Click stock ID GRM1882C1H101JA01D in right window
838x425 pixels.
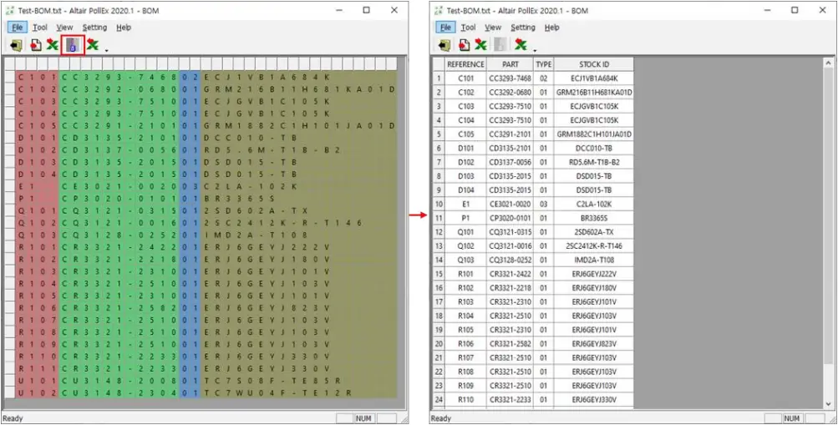pos(594,134)
